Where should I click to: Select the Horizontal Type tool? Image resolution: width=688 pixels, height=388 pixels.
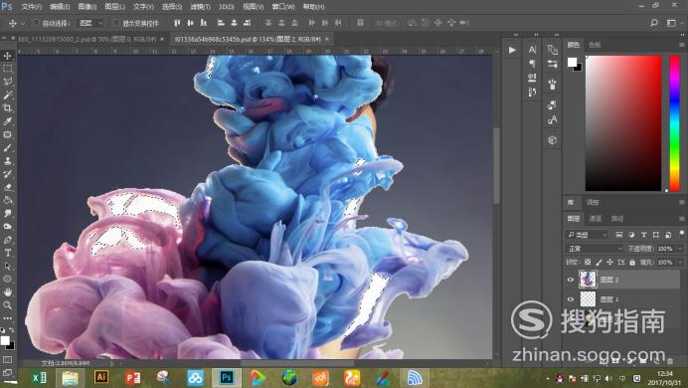[8, 253]
